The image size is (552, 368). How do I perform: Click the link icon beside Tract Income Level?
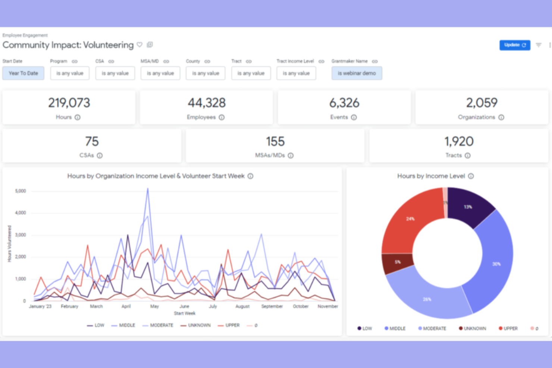(321, 61)
